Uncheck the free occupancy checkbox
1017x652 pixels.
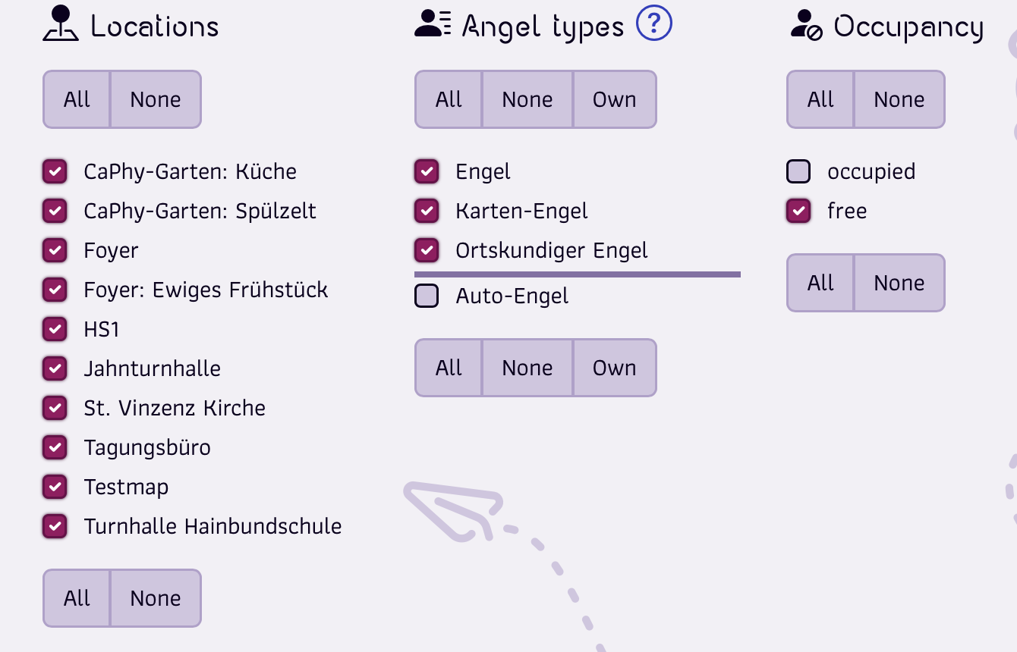(798, 211)
